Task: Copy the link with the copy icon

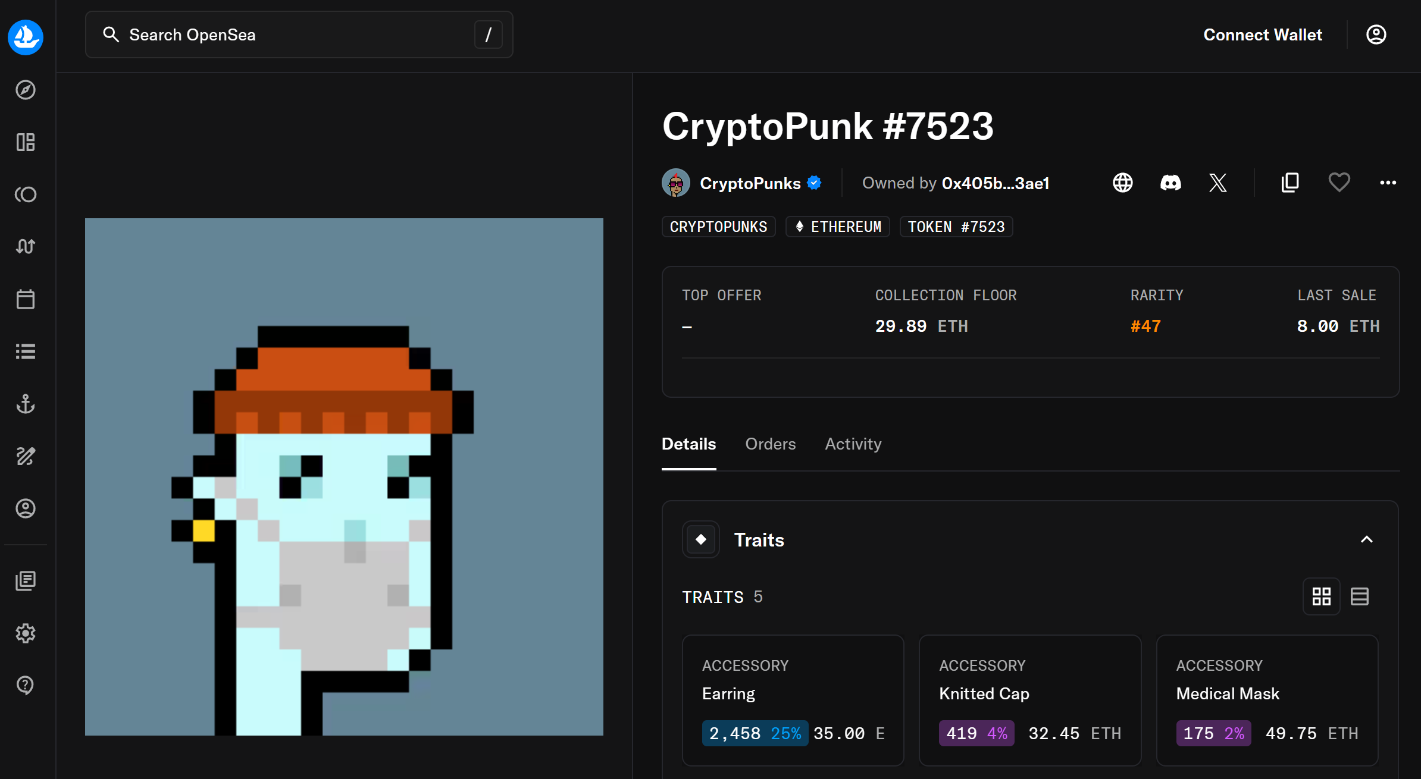Action: tap(1289, 183)
